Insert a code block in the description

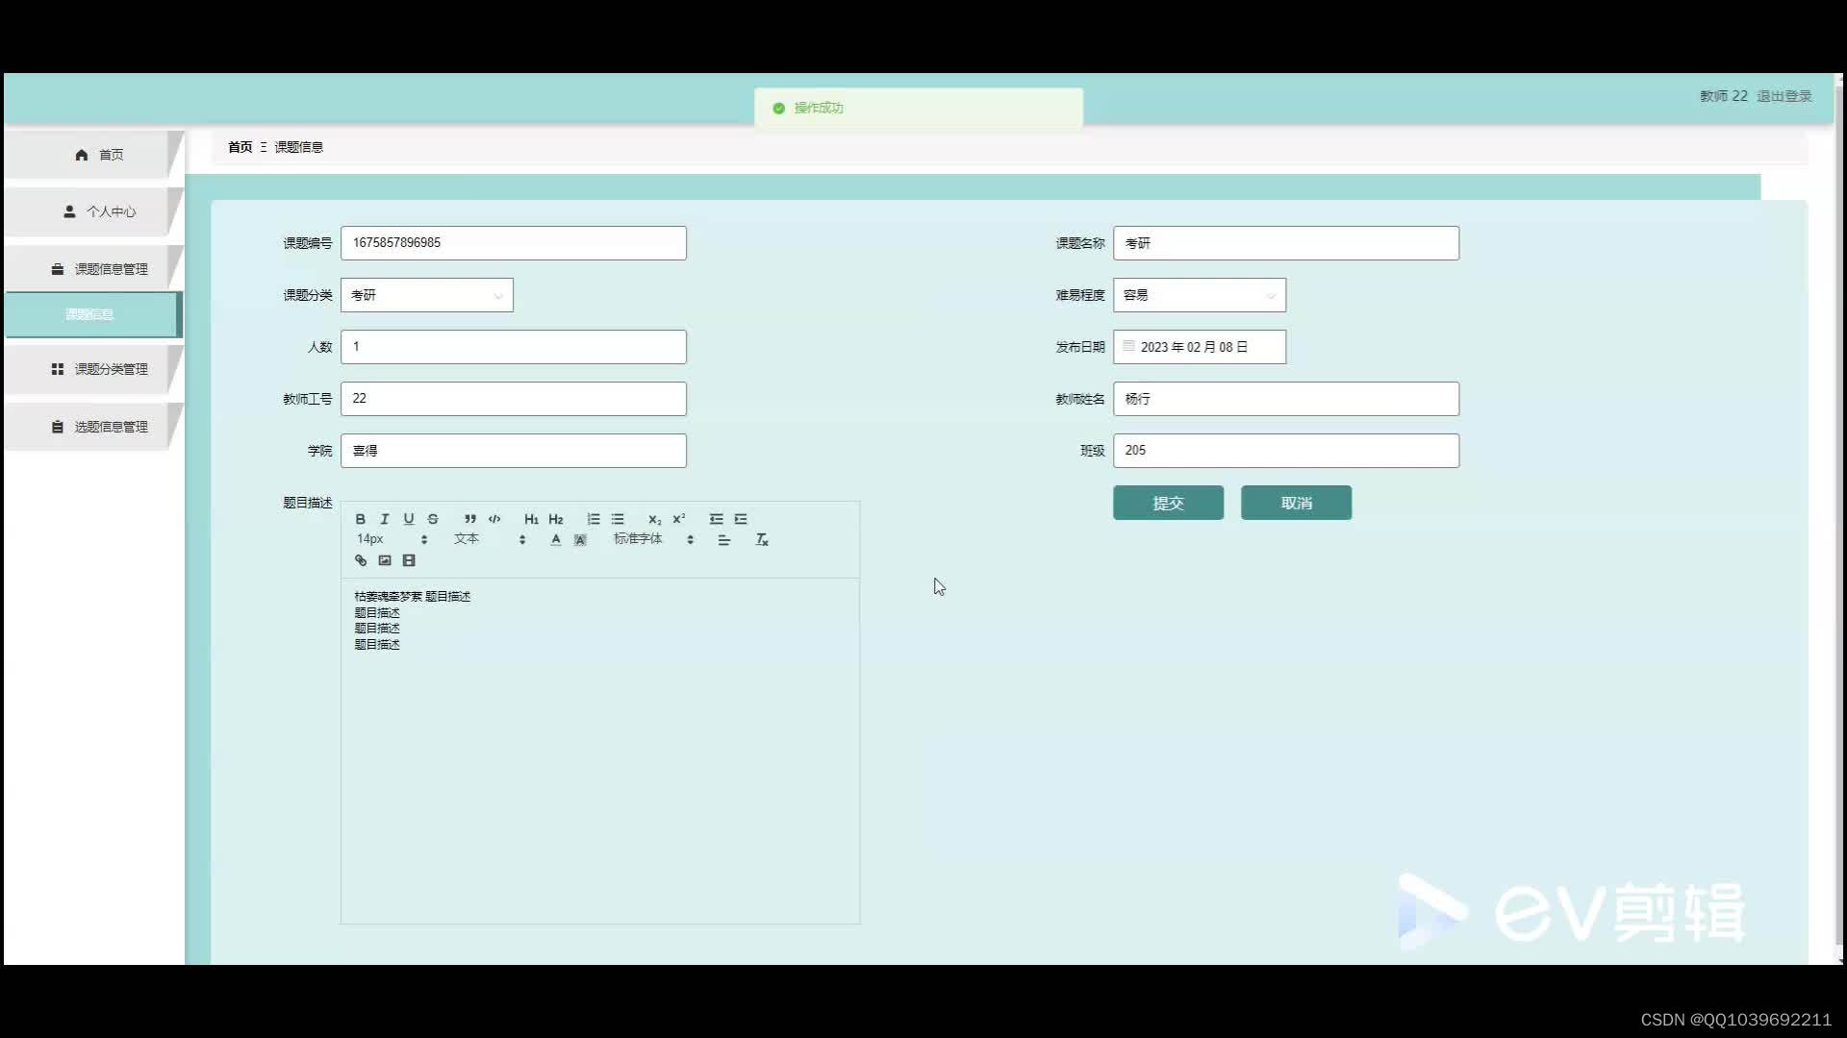(x=494, y=519)
